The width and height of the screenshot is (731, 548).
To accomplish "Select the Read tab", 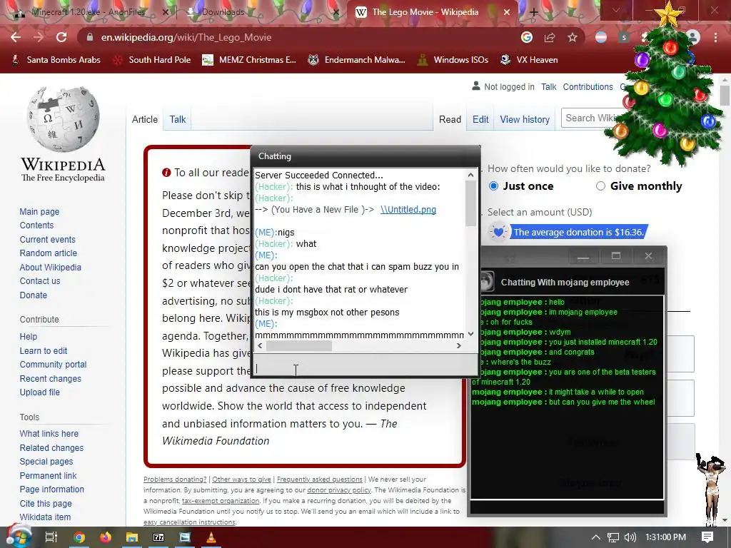I will coord(450,119).
